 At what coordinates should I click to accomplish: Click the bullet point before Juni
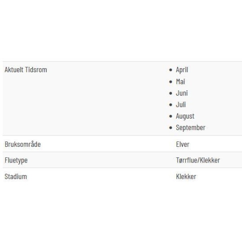171,93
